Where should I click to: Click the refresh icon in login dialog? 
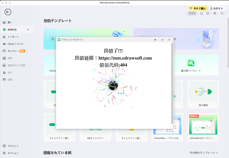click(x=163, y=40)
